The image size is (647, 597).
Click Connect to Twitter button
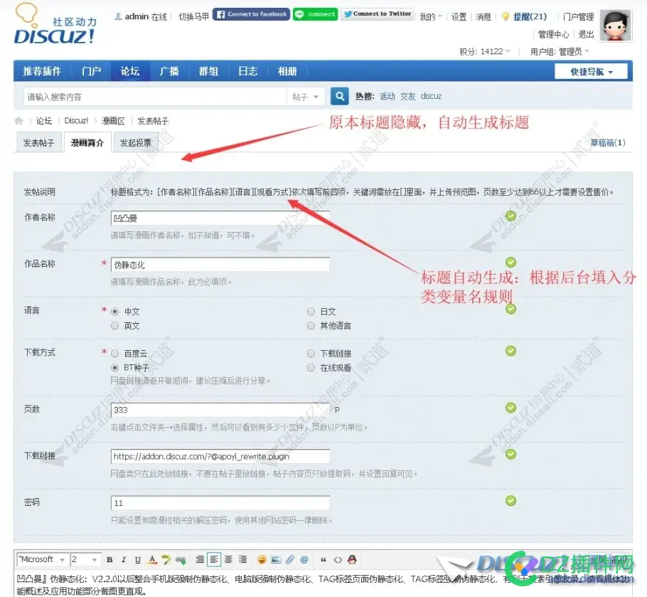378,14
